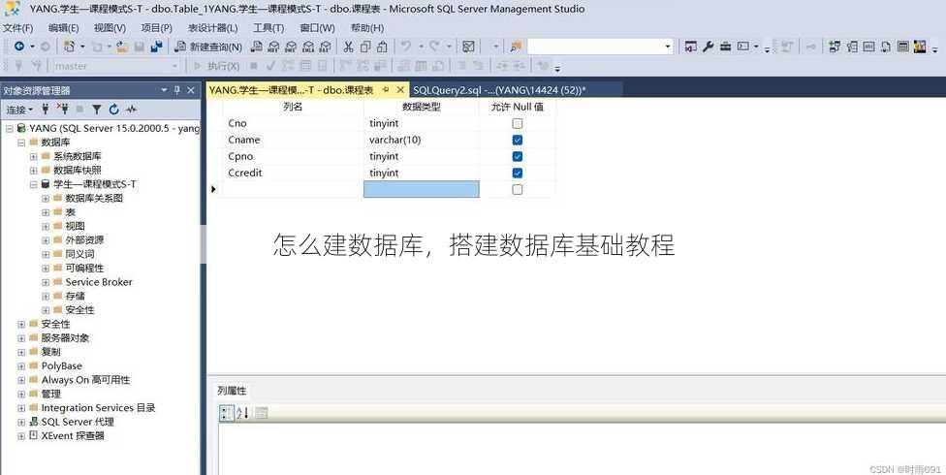Click the Cname column name cell

294,140
